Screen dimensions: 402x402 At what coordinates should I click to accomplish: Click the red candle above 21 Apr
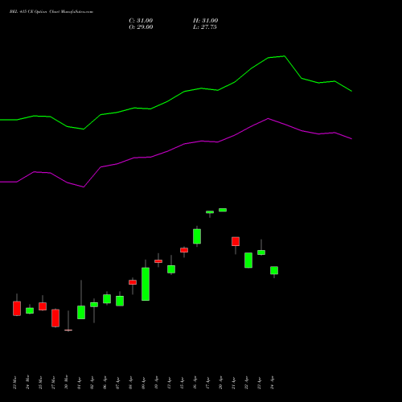[x=236, y=241]
